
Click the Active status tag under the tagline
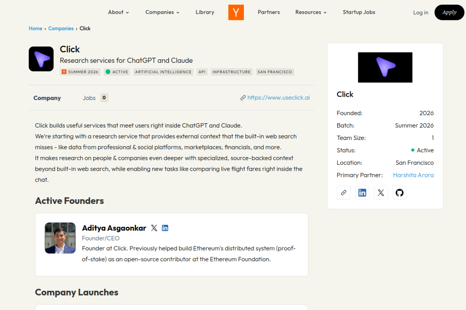tap(117, 72)
